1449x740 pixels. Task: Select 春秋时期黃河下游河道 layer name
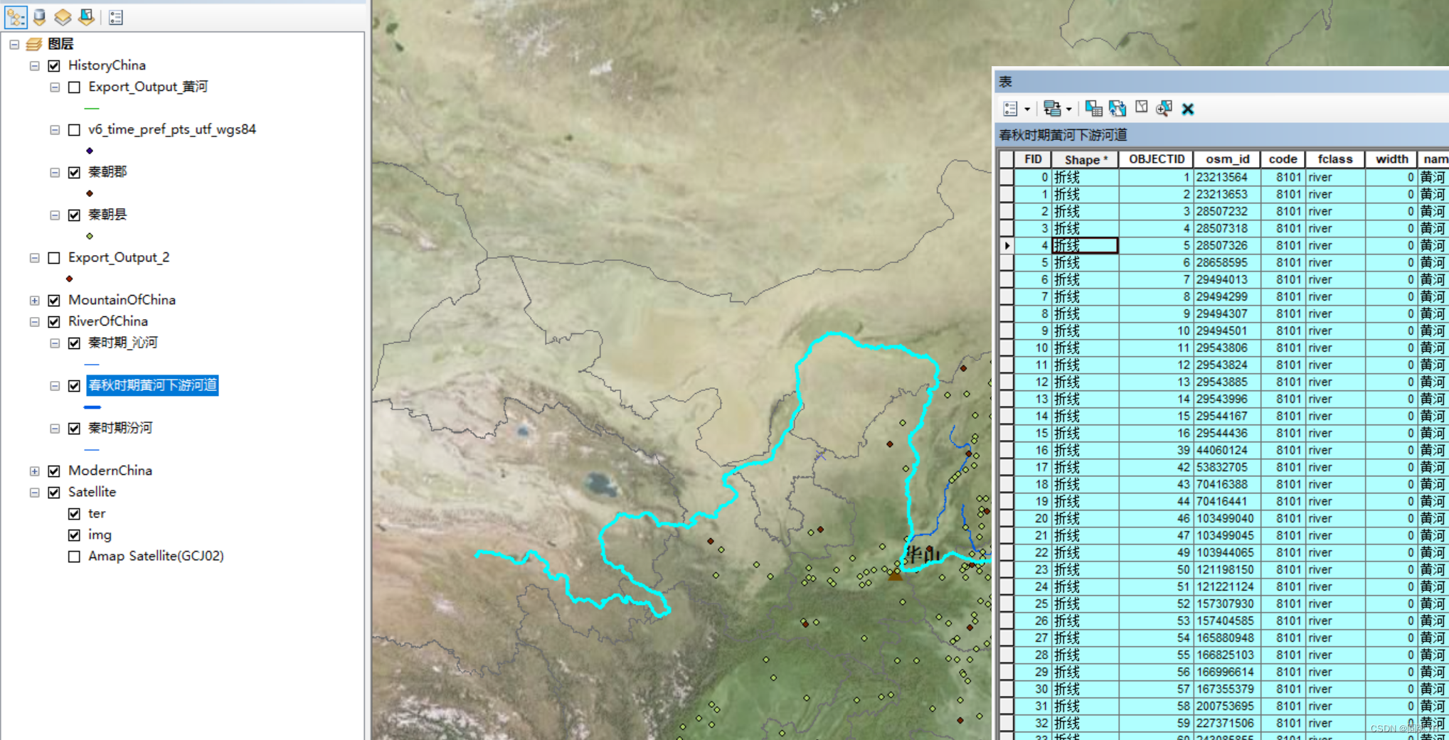(x=152, y=385)
